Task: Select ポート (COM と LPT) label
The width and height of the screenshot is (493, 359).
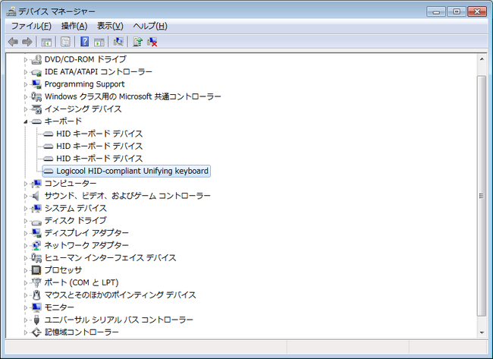Action: (x=81, y=282)
